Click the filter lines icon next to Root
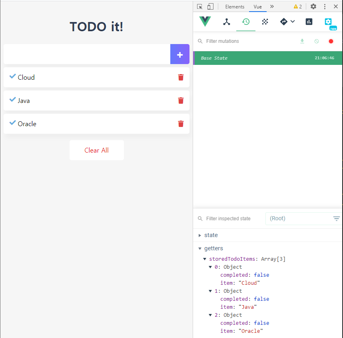343x338 pixels. click(337, 219)
